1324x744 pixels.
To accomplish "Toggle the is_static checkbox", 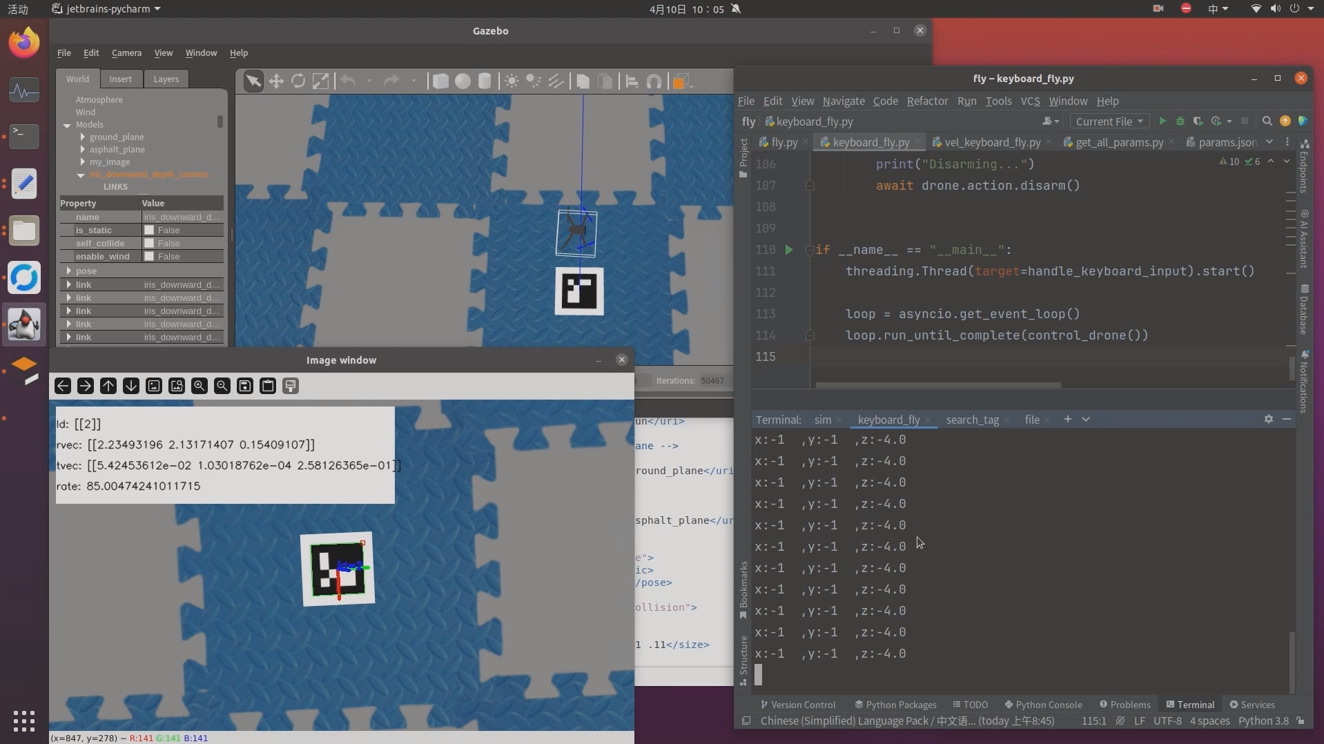I will [148, 230].
